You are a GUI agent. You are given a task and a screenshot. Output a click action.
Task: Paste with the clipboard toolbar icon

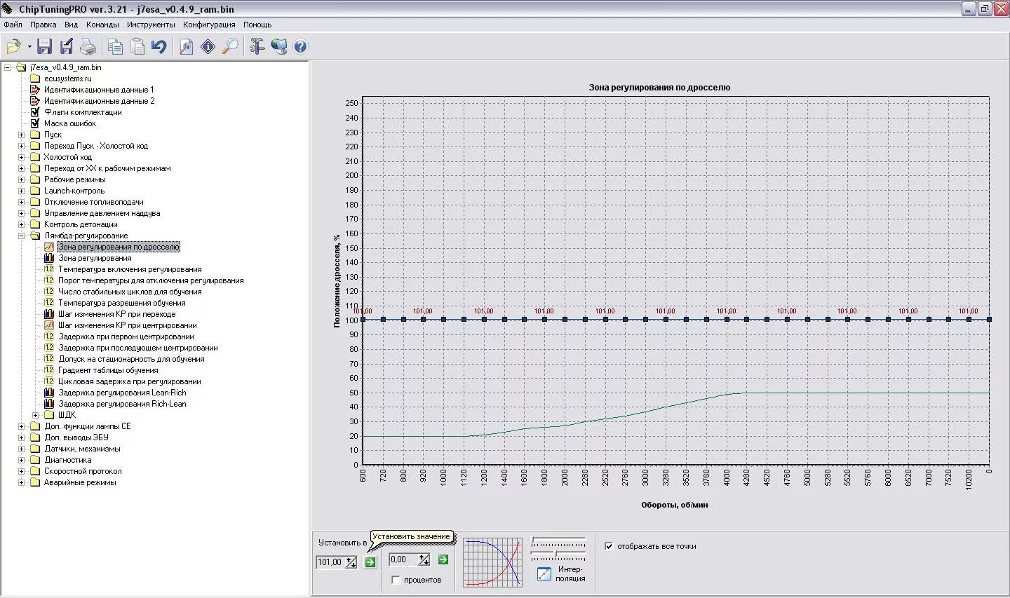point(137,47)
